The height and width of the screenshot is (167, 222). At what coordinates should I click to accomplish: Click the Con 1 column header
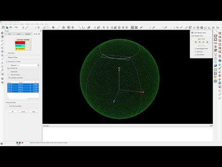13,82
